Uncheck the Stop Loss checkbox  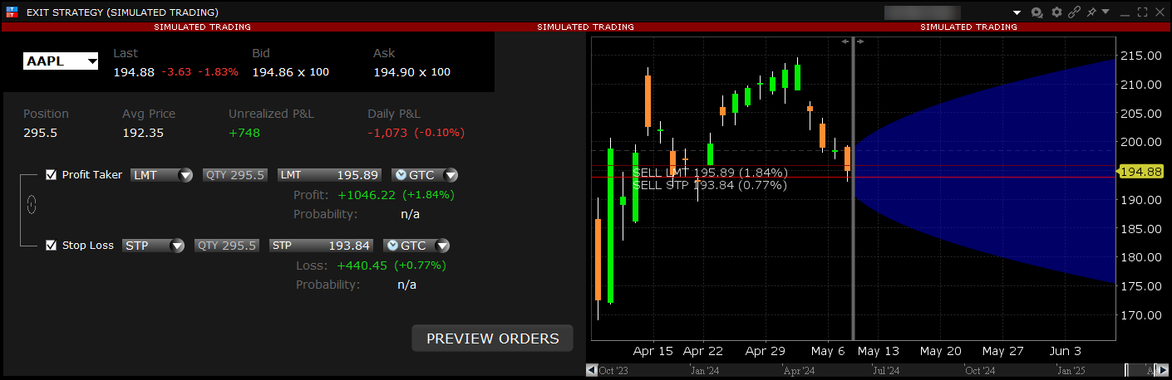coord(52,246)
